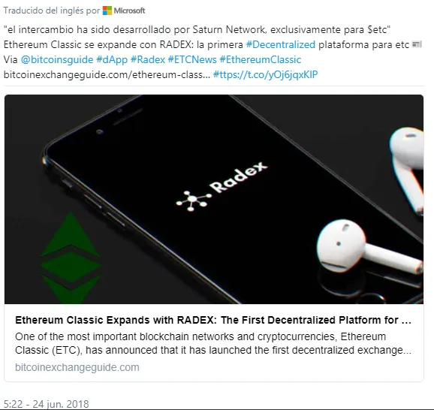
Task: Click the article description about blockchain networks
Action: coord(213,343)
